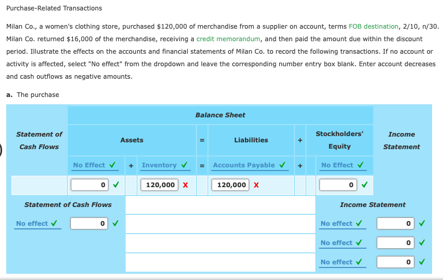Click the Statement of Cash Flows amount field
Image resolution: width=443 pixels, height=280 pixels.
click(x=89, y=224)
